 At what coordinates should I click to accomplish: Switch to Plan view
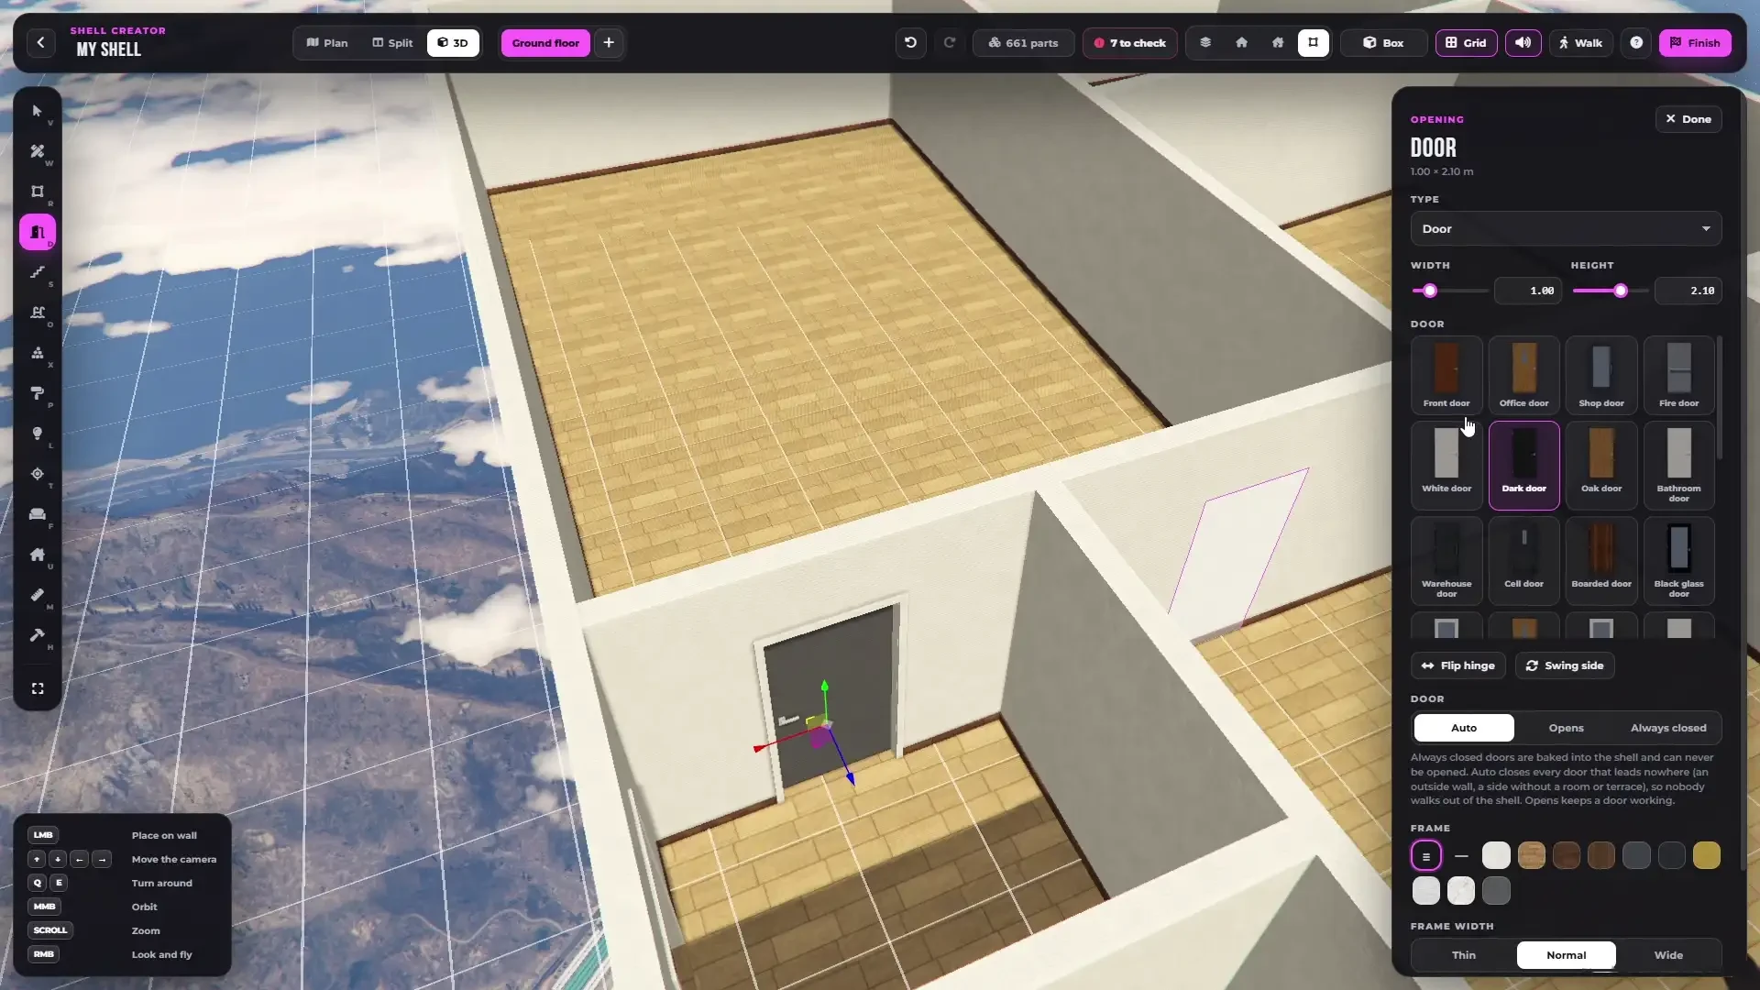(x=327, y=43)
